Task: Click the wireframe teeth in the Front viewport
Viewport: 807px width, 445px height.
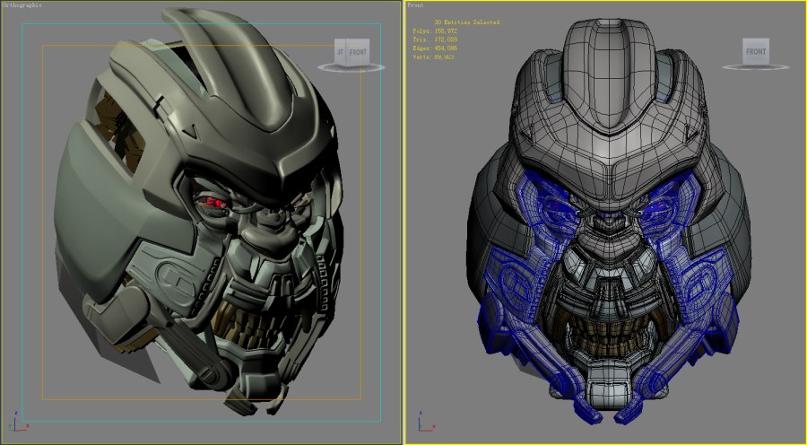Action: pos(609,337)
